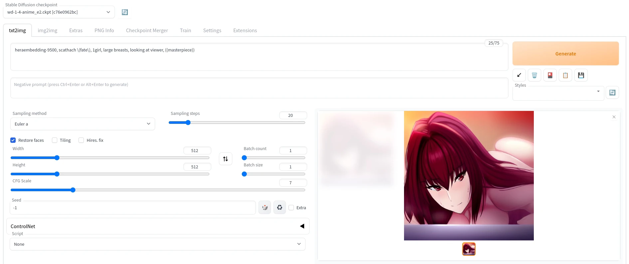Click the 25/75 token counter
The image size is (629, 264).
[494, 43]
